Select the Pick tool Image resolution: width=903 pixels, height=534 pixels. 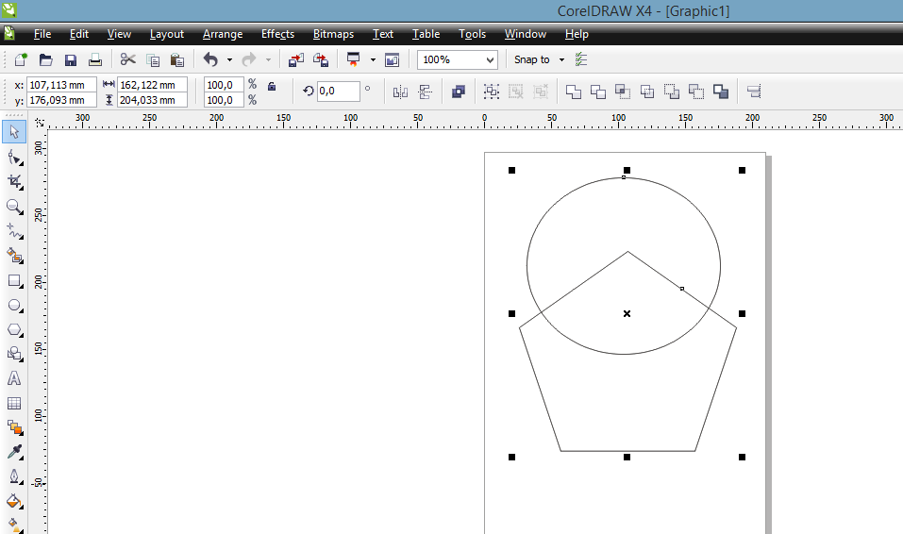click(14, 132)
